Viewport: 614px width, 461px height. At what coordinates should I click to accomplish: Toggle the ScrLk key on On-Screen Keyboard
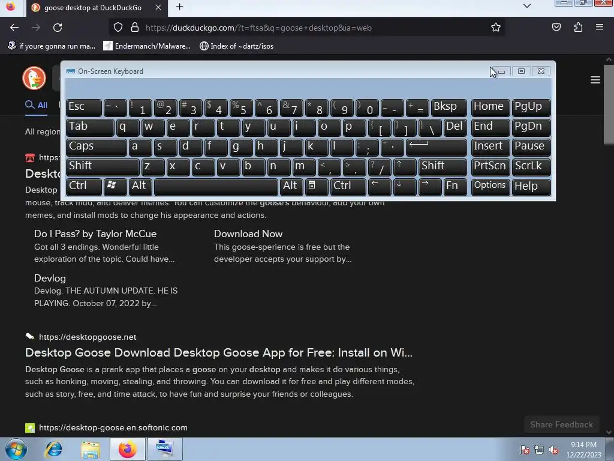pos(531,167)
